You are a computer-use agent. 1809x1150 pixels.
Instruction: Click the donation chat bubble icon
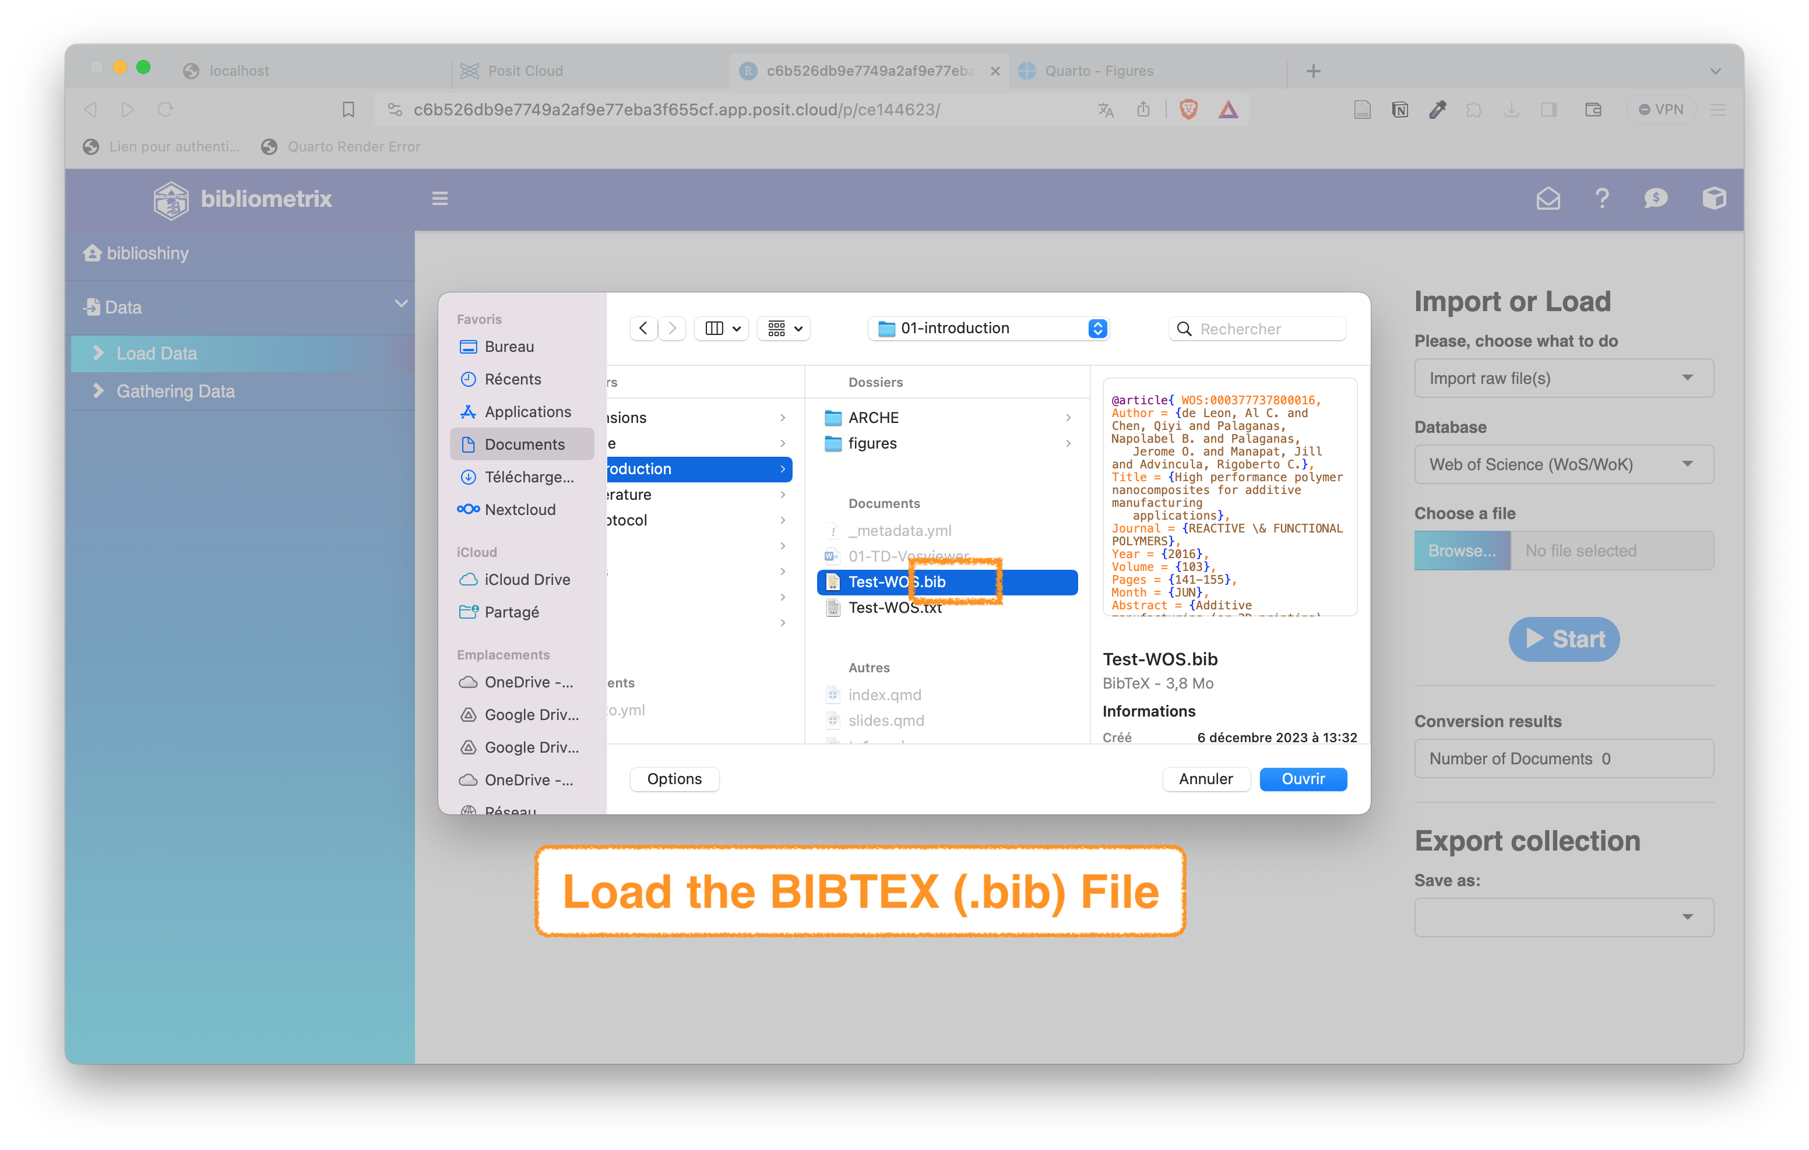coord(1656,198)
